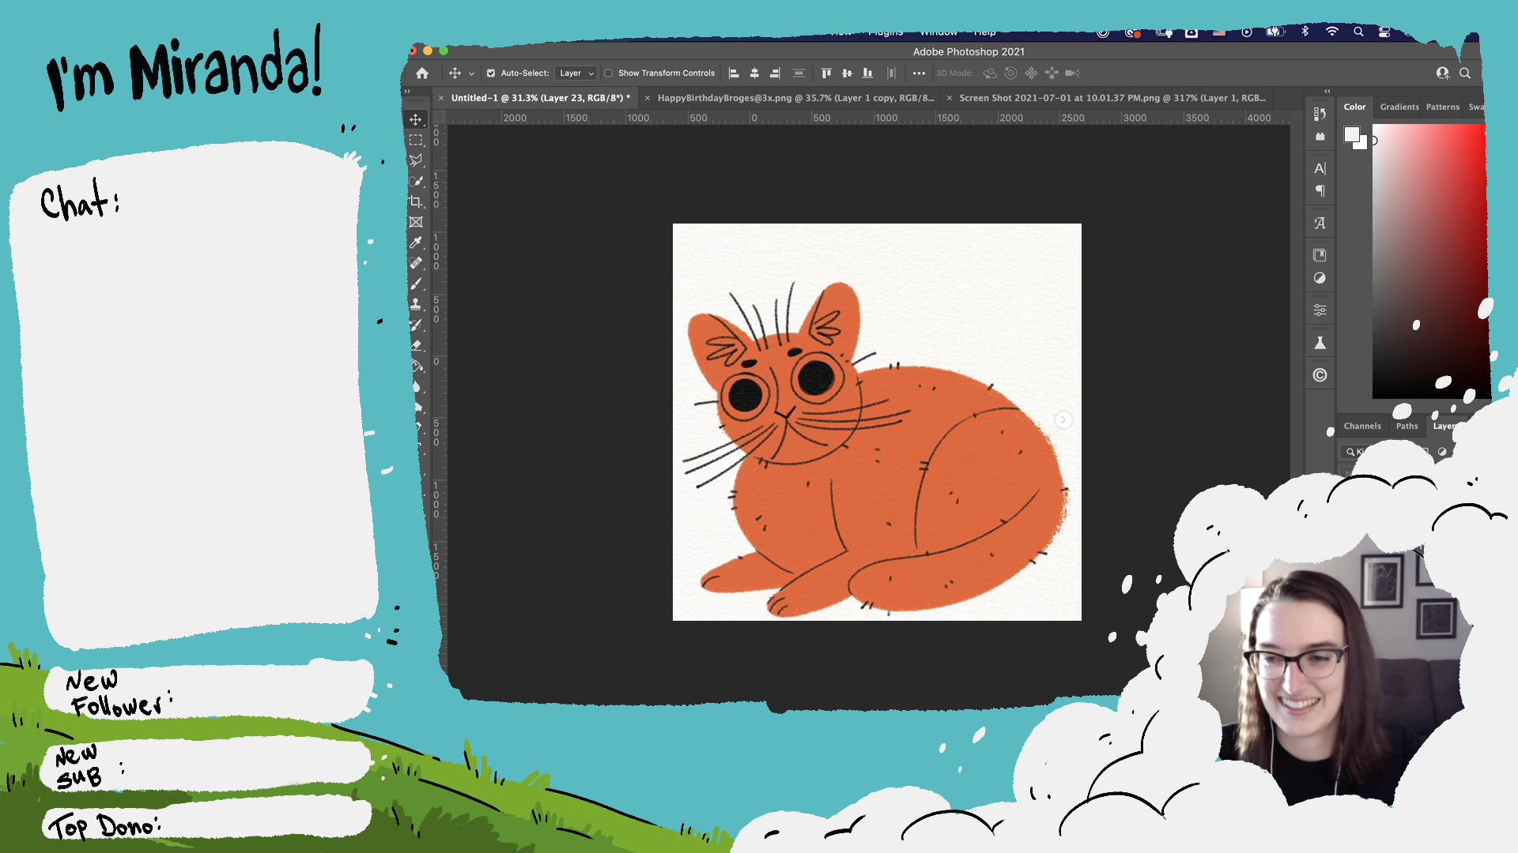Viewport: 1518px width, 853px height.
Task: Select the Eyedropper tool
Action: click(415, 242)
